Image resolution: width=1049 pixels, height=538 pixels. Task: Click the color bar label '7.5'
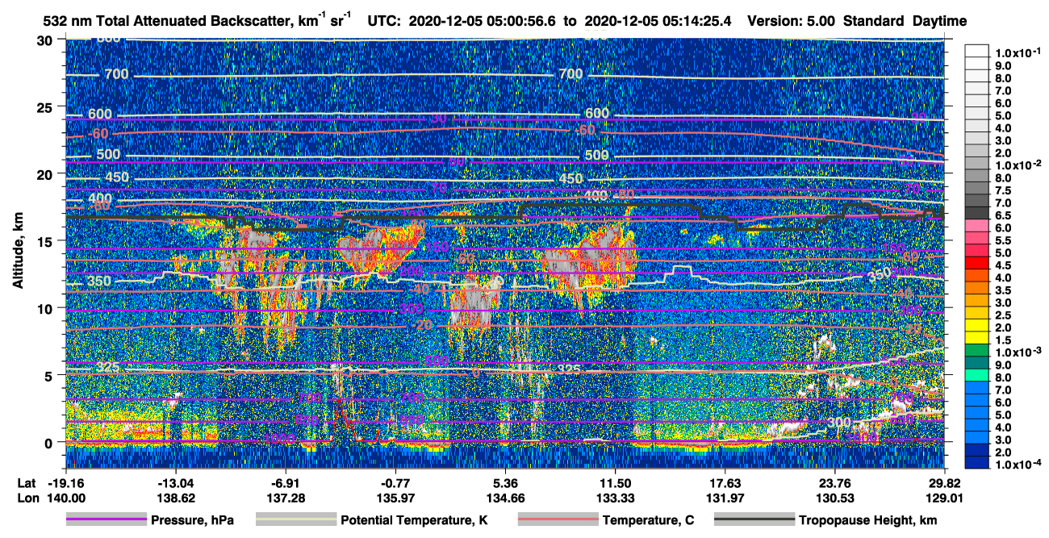[1003, 190]
